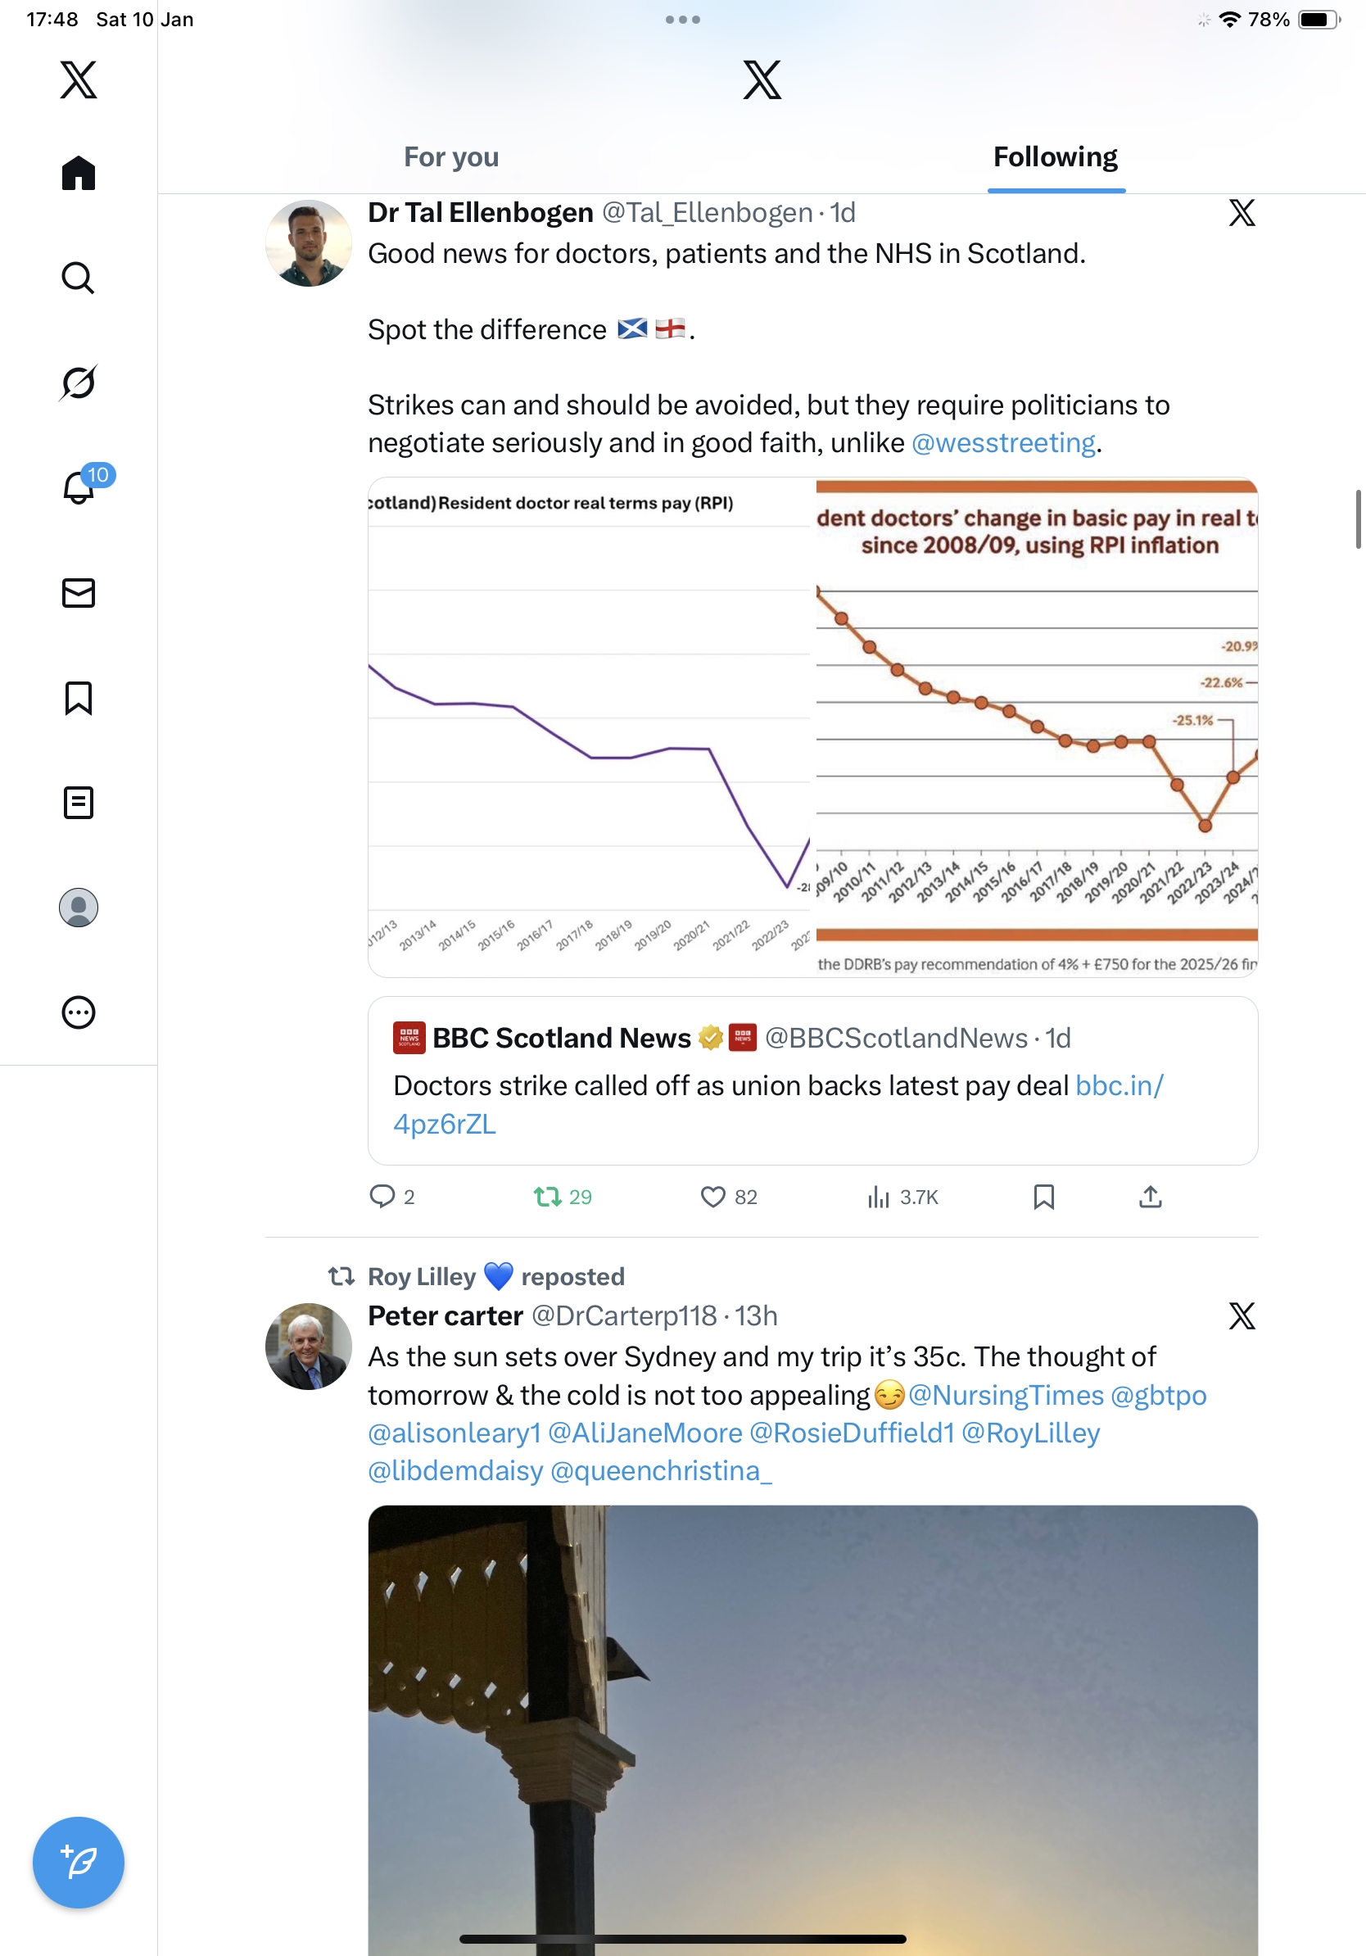Open Notifications bell with 10 badge
The width and height of the screenshot is (1366, 1956).
[79, 488]
